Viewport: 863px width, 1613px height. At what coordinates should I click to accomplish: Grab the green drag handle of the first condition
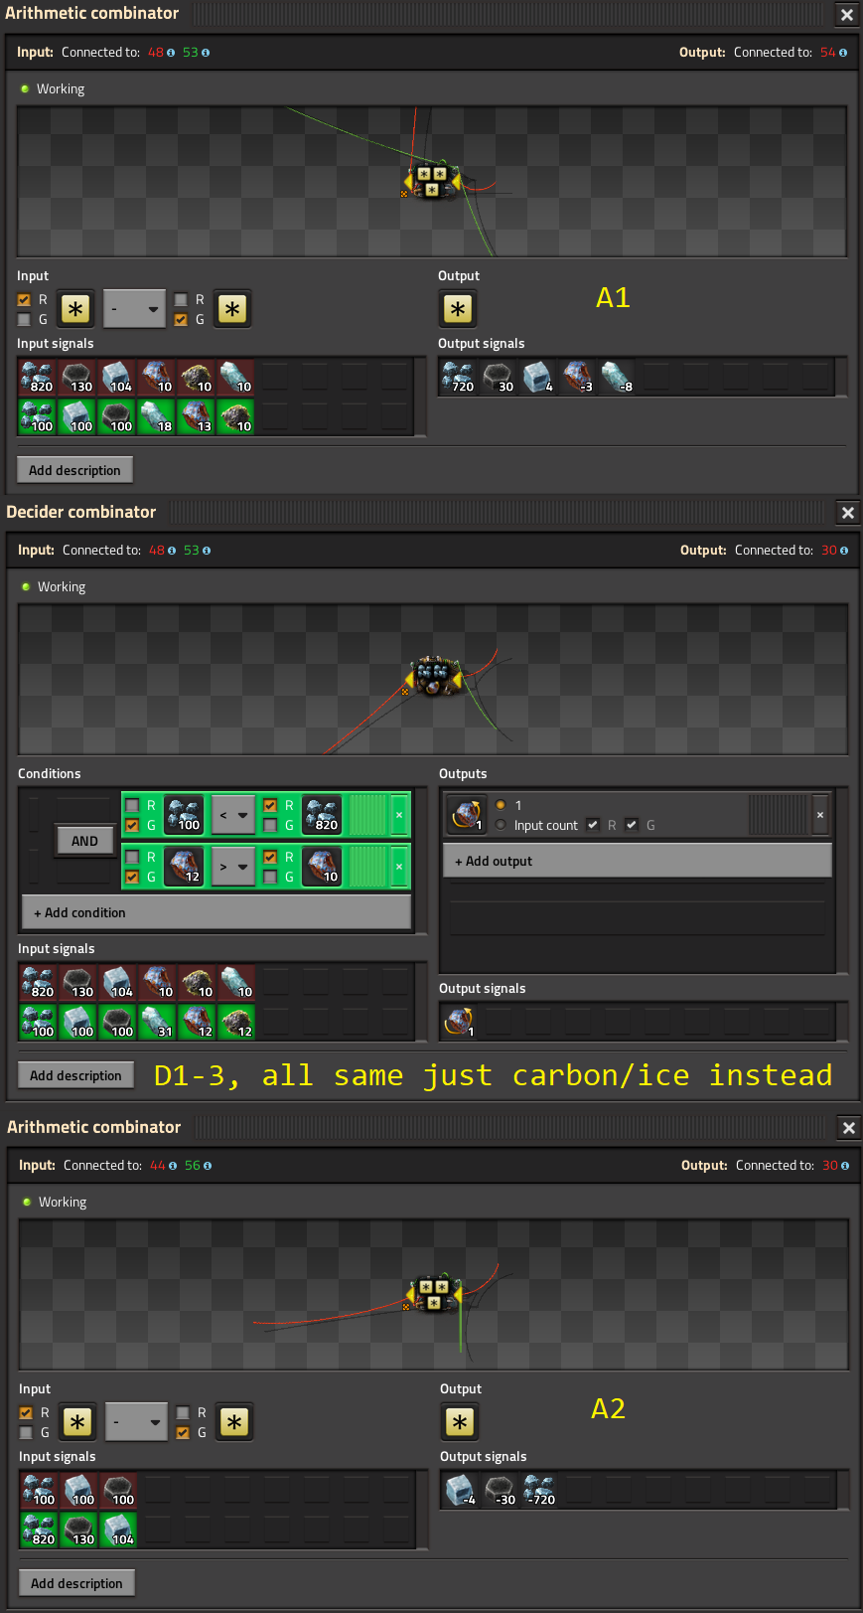pos(367,815)
